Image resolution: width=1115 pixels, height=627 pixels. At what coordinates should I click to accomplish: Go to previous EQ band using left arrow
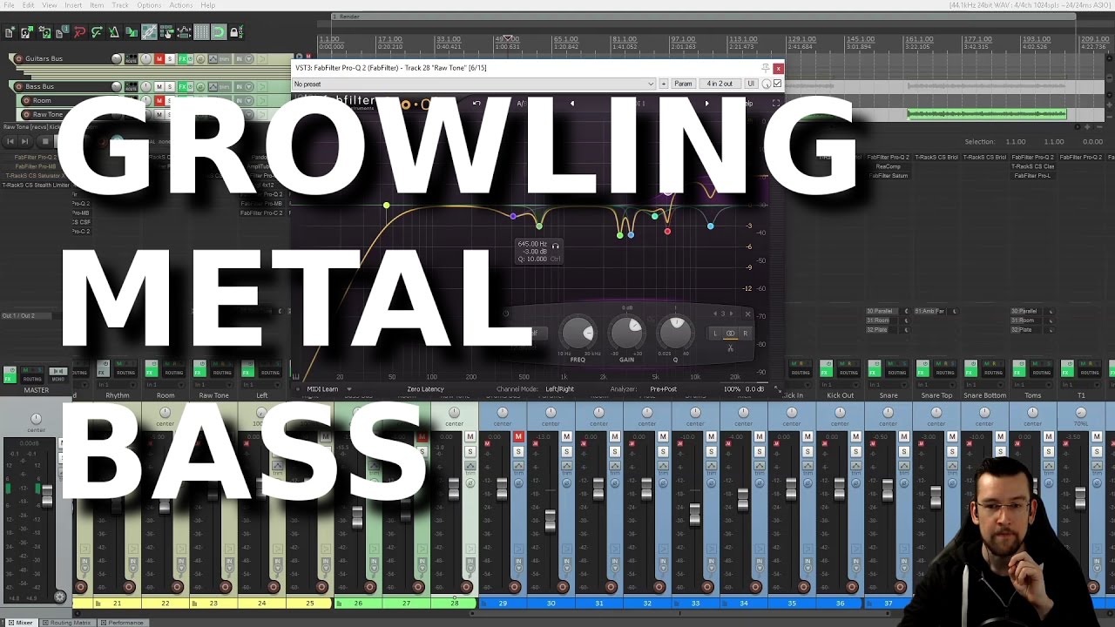pos(714,313)
